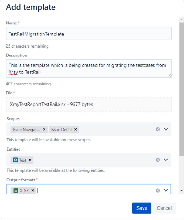Grab the Description resize handle
184x220 pixels.
tap(170, 76)
